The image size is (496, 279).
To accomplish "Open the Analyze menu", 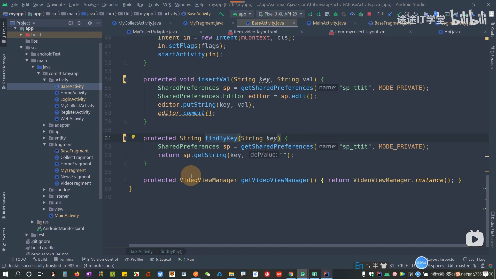I will pos(91,5).
